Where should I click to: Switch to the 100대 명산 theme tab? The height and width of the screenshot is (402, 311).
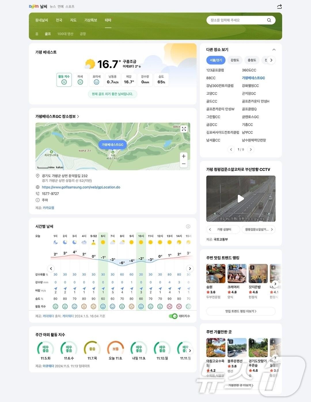click(65, 34)
